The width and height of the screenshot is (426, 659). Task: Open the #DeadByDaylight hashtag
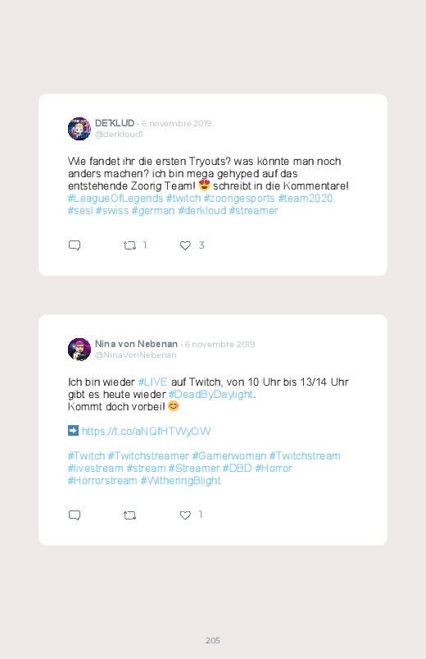pyautogui.click(x=211, y=394)
